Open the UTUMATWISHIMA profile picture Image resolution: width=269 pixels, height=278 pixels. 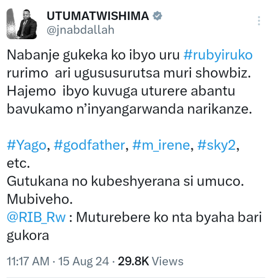coord(22,24)
